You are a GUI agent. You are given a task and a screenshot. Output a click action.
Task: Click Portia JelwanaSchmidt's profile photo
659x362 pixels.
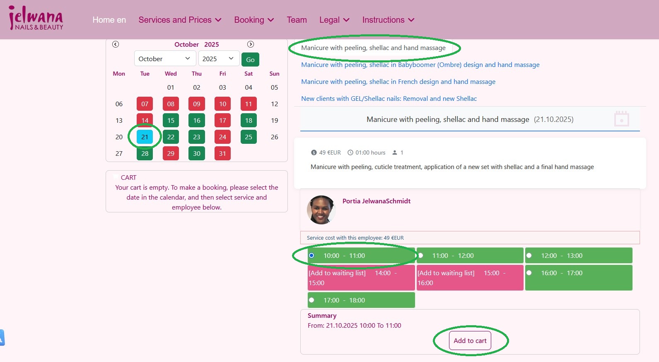321,210
